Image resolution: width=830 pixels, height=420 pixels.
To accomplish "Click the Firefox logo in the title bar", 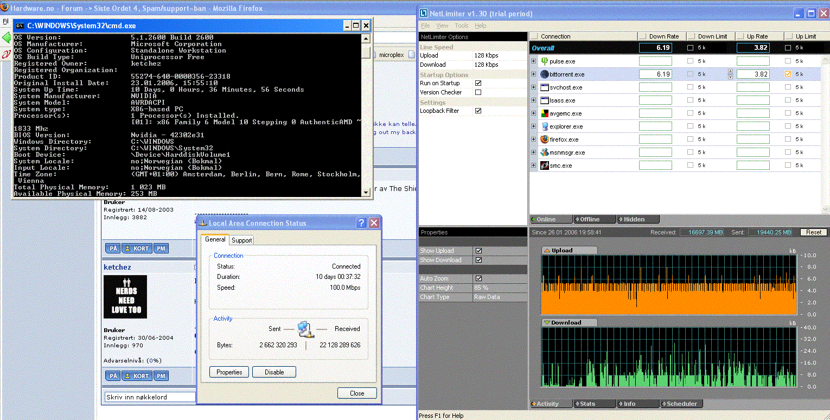I will 5,8.
